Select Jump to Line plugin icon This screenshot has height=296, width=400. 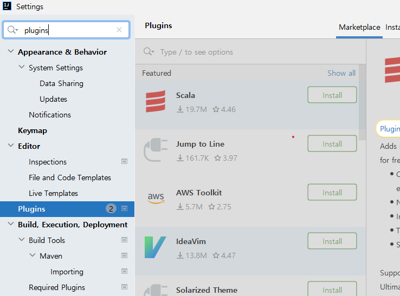coord(156,150)
